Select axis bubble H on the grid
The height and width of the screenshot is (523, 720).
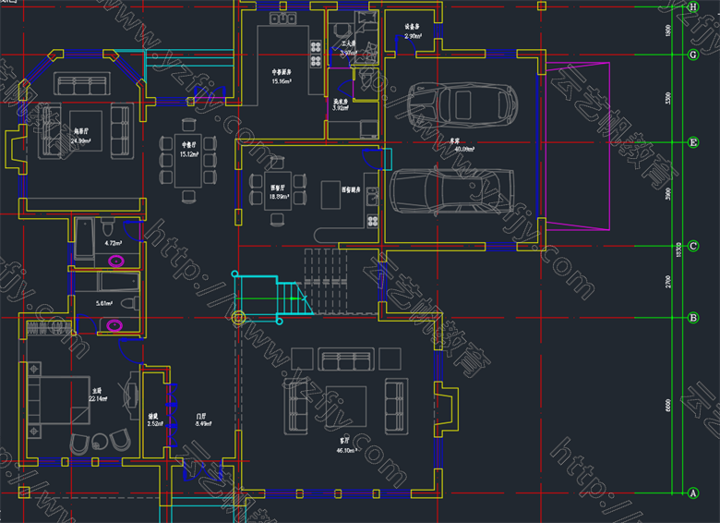693,6
